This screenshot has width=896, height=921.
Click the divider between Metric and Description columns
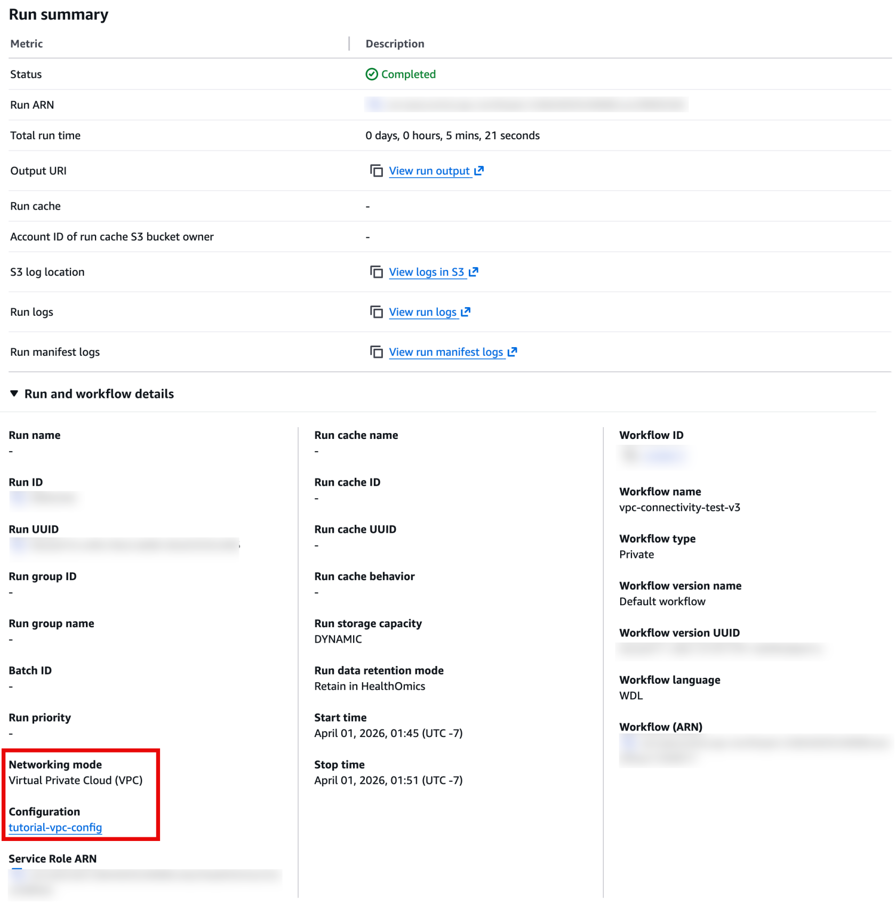pyautogui.click(x=349, y=44)
